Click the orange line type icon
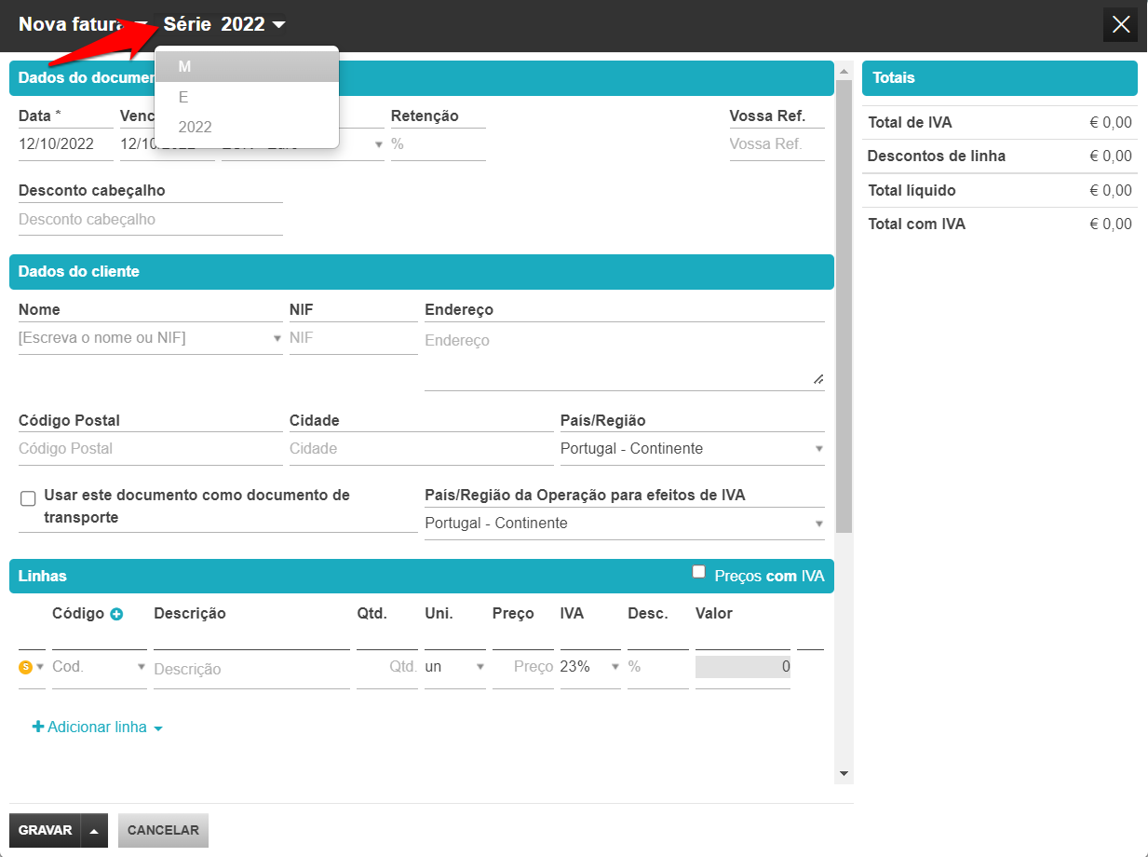 [26, 667]
